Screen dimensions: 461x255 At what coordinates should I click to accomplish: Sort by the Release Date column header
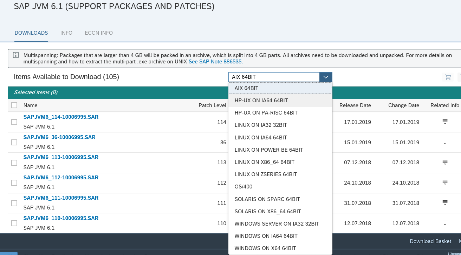355,105
